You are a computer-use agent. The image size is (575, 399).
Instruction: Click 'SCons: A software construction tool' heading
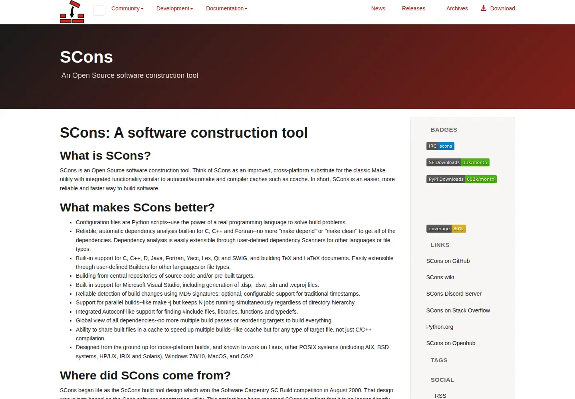click(x=184, y=132)
